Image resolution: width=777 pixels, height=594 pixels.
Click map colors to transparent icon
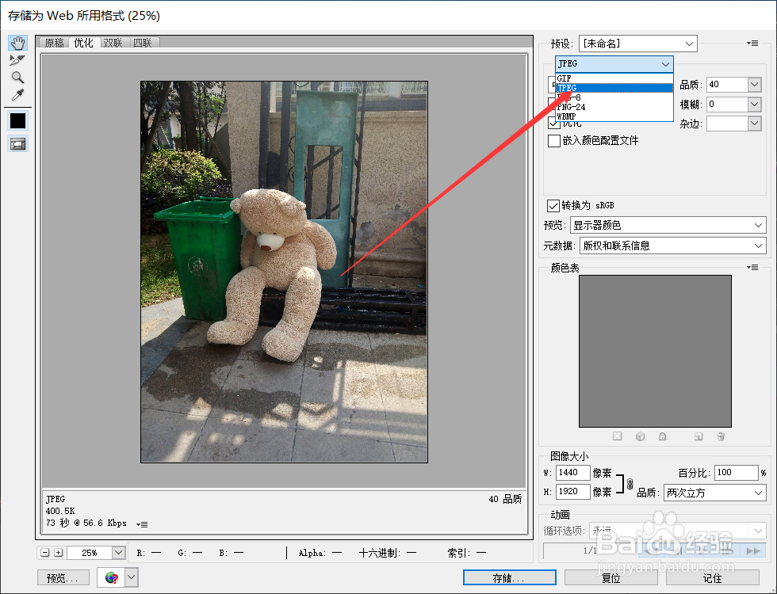[x=617, y=436]
